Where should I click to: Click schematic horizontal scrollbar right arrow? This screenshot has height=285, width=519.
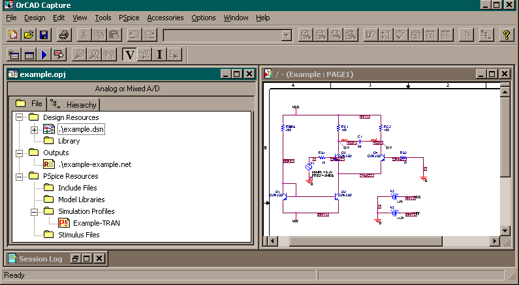tap(495, 241)
